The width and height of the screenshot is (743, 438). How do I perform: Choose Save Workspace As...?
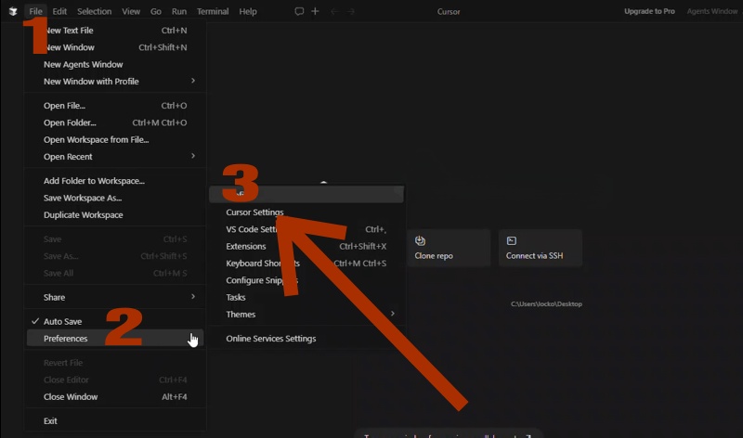(115, 198)
